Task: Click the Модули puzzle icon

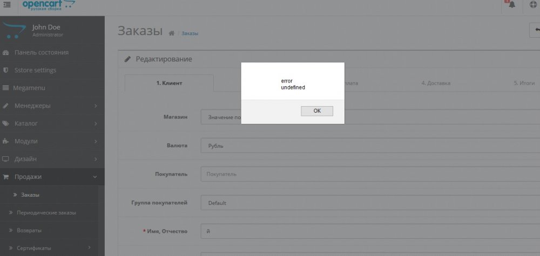Action: (5, 141)
